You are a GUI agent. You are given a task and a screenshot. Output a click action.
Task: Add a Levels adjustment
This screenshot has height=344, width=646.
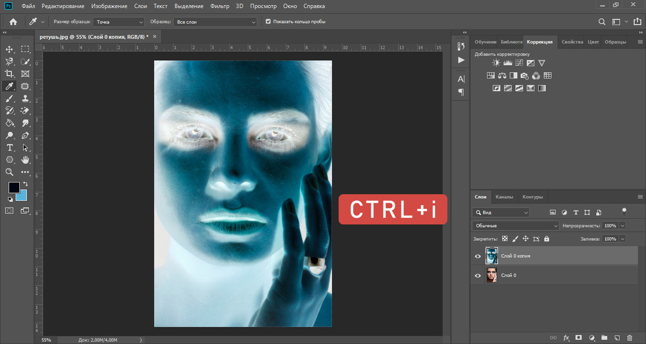tap(507, 63)
